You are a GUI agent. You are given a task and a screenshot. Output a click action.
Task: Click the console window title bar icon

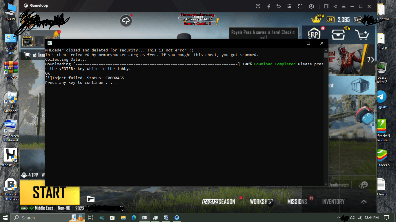[x=50, y=43]
